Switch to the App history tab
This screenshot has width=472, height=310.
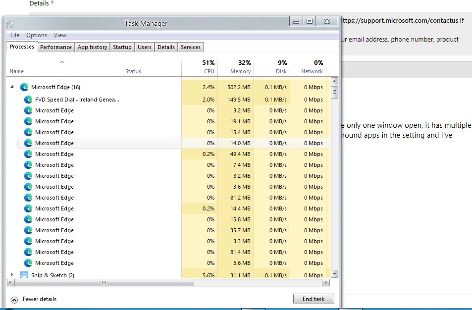pos(93,47)
